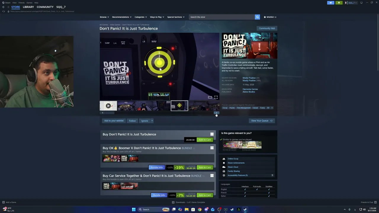Add the 30.60 SR Boomer bundle to cart
This screenshot has height=213, width=379.
[x=205, y=167]
